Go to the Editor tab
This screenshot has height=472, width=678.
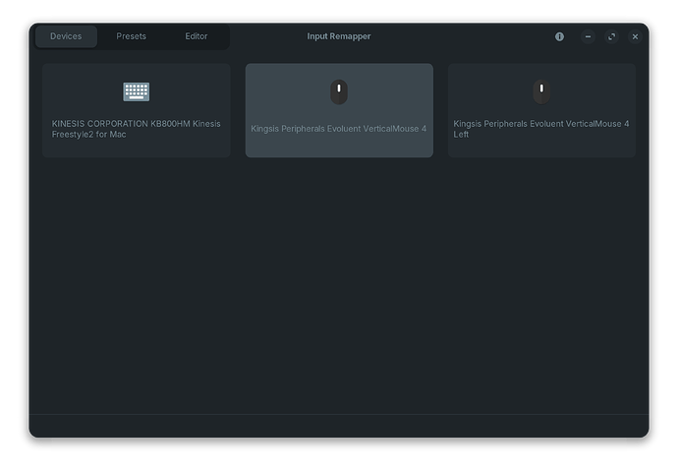[197, 36]
